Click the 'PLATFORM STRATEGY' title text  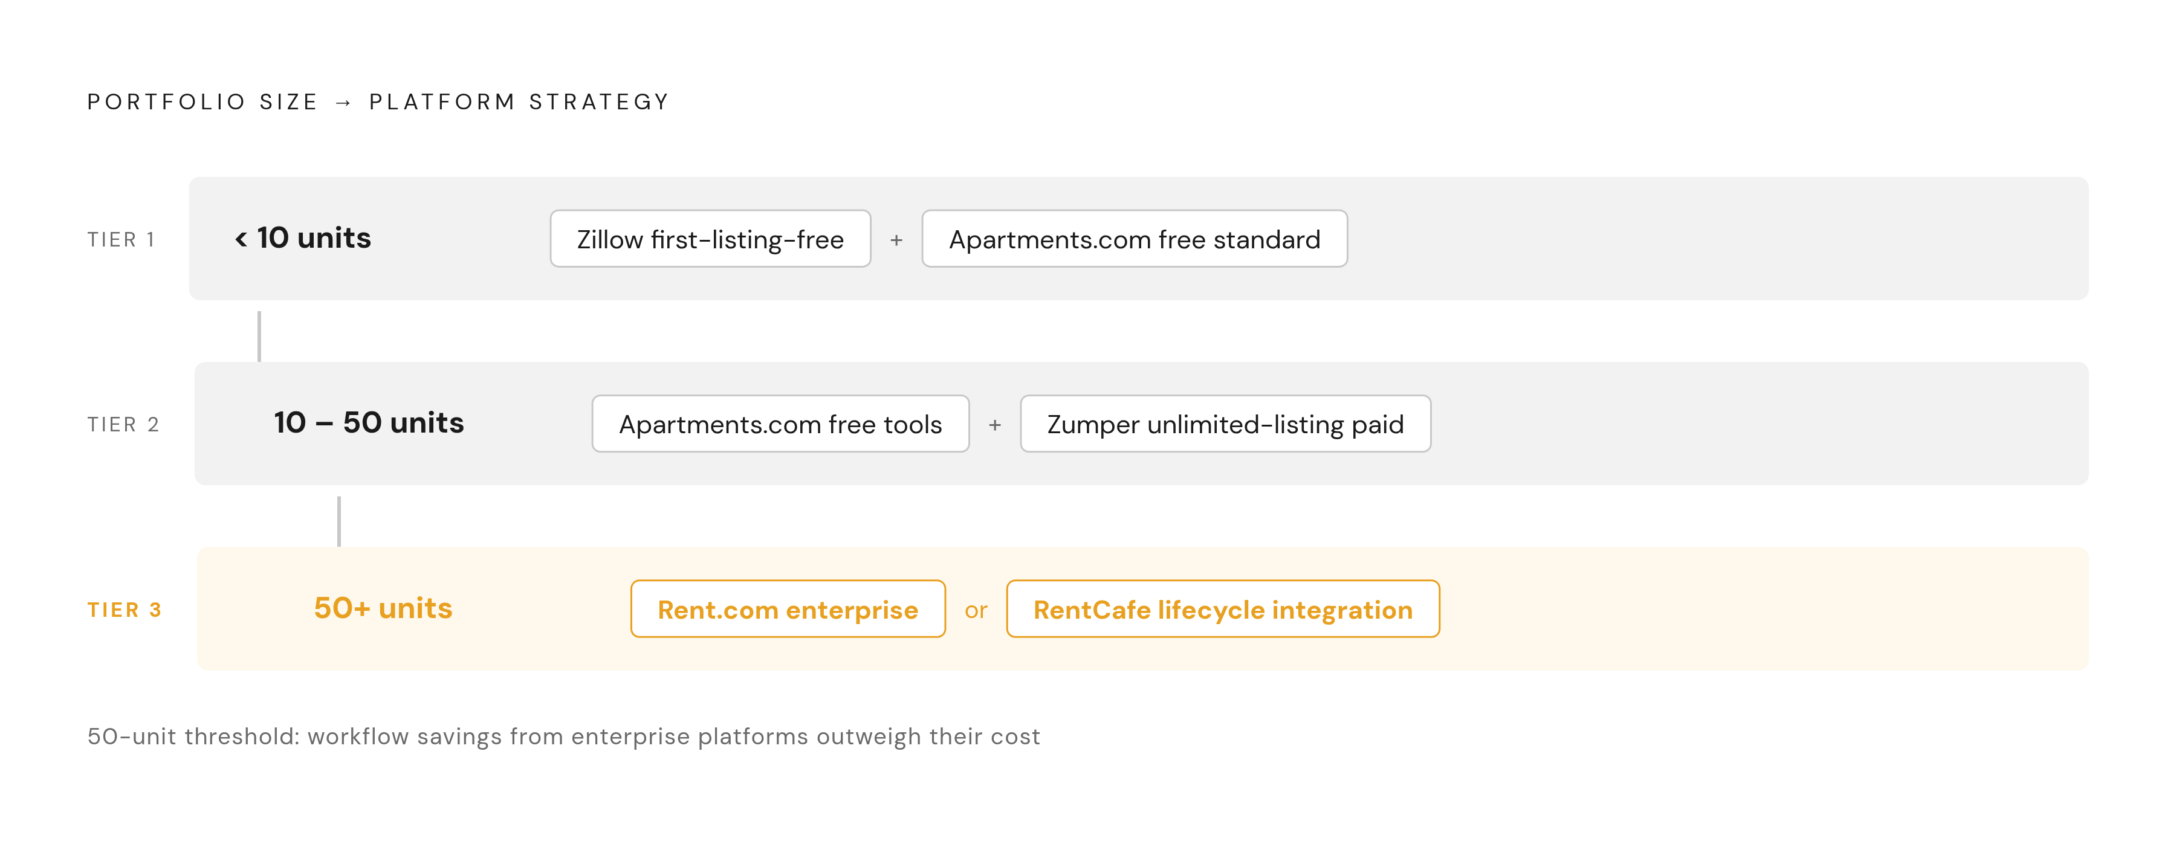point(519,102)
